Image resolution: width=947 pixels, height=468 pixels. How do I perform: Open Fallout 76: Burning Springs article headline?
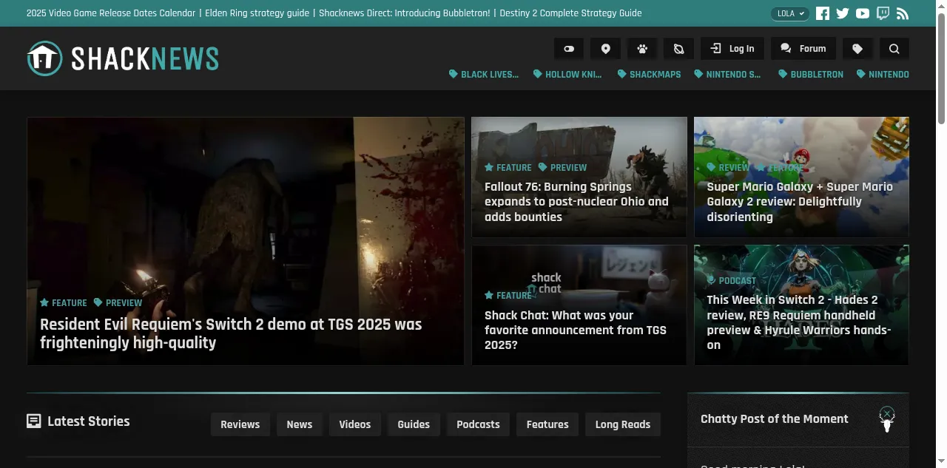pos(576,202)
